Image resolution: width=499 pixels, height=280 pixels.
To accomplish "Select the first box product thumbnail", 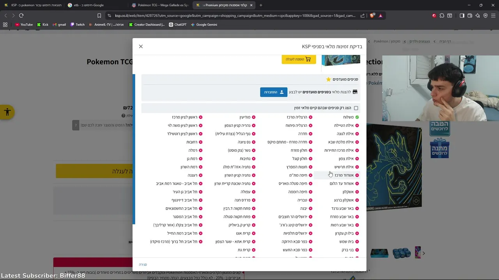I will [379, 253].
